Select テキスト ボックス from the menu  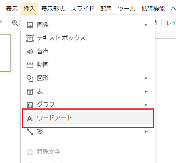pos(61,38)
